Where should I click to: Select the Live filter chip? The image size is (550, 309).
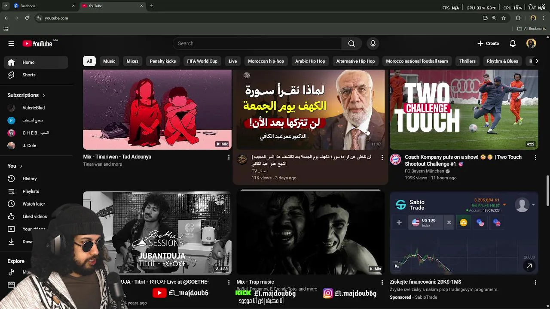(x=232, y=61)
